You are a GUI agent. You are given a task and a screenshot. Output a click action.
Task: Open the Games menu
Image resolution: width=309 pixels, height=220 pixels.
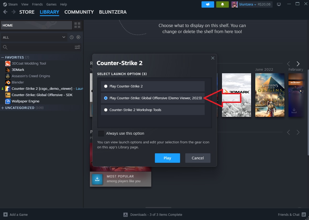[x=51, y=4]
